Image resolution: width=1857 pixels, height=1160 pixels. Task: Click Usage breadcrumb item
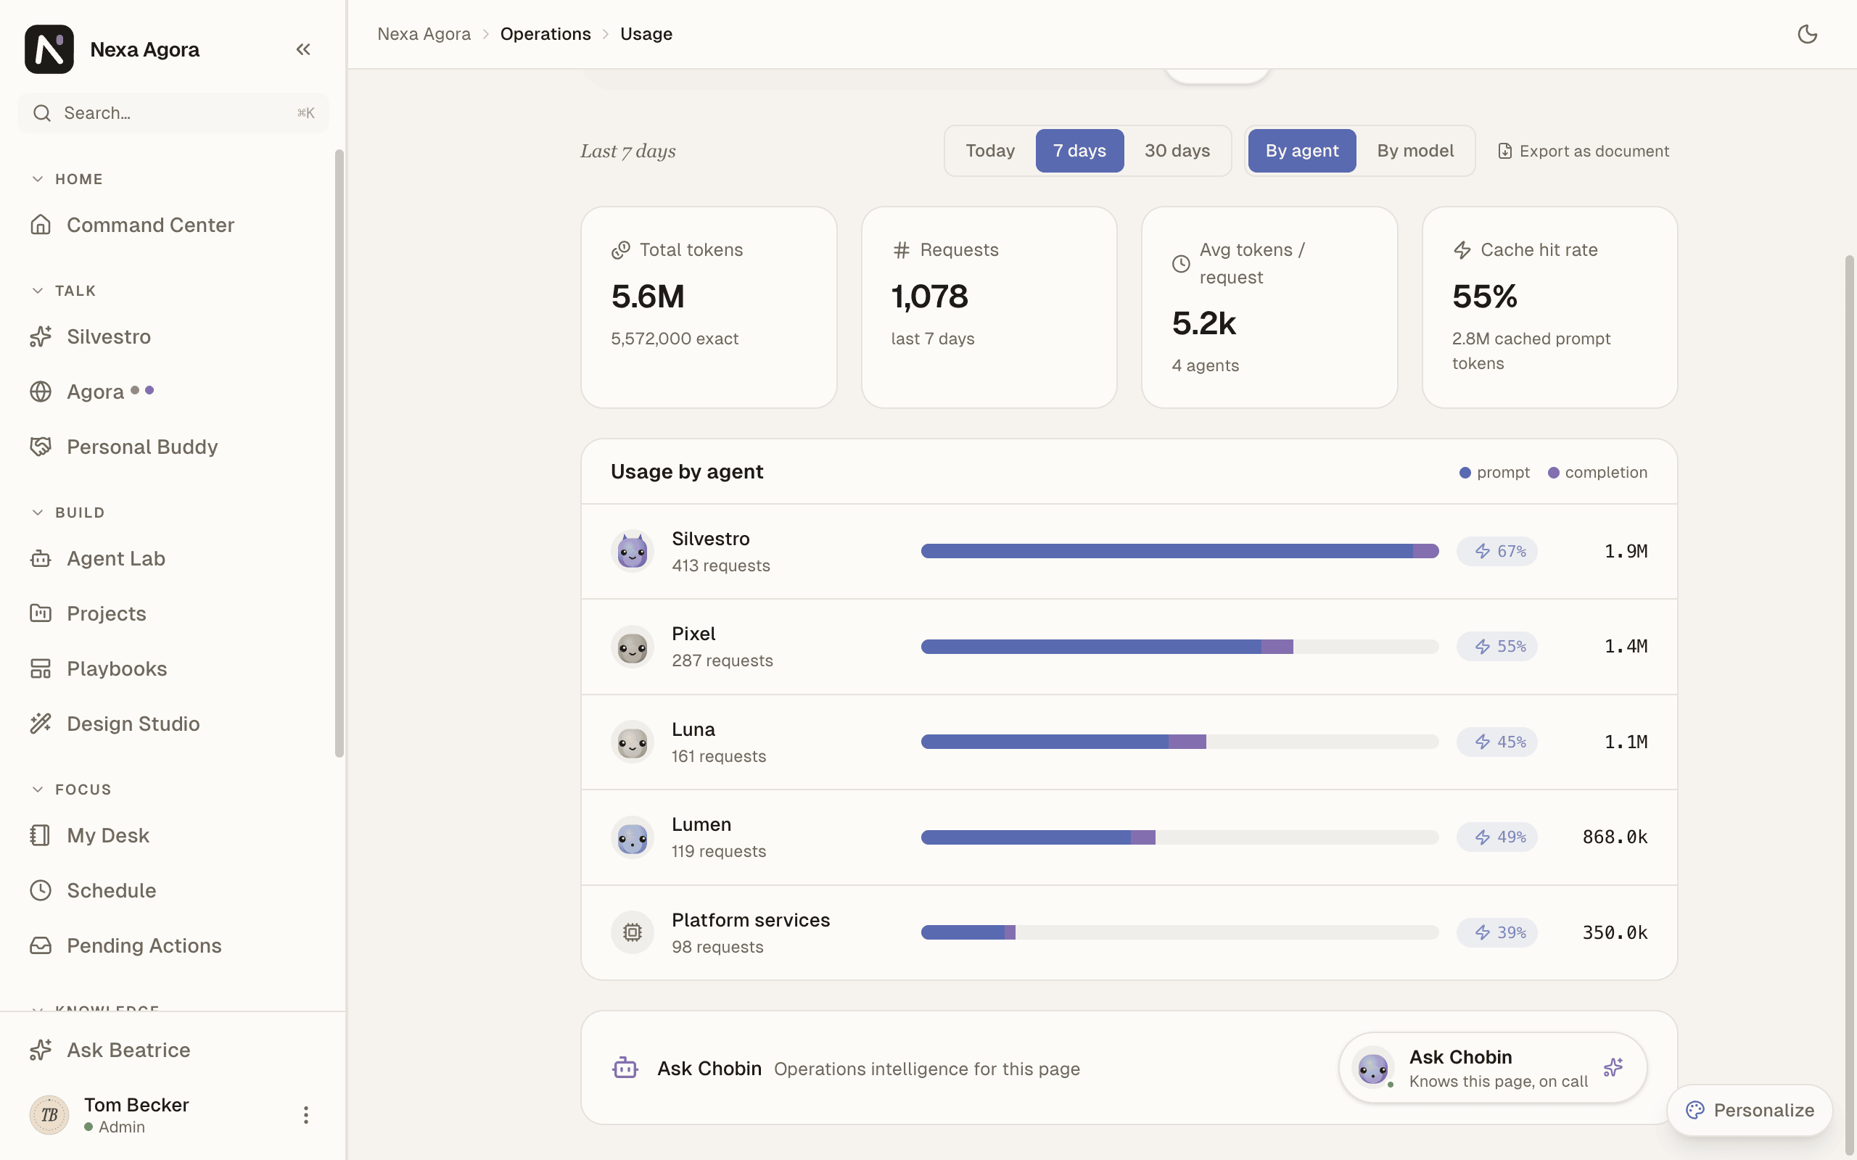tap(646, 34)
